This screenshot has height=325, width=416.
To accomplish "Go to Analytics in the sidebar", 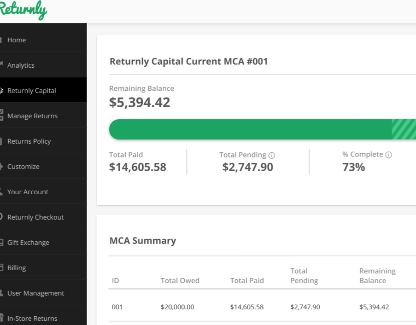I will 43,65.
